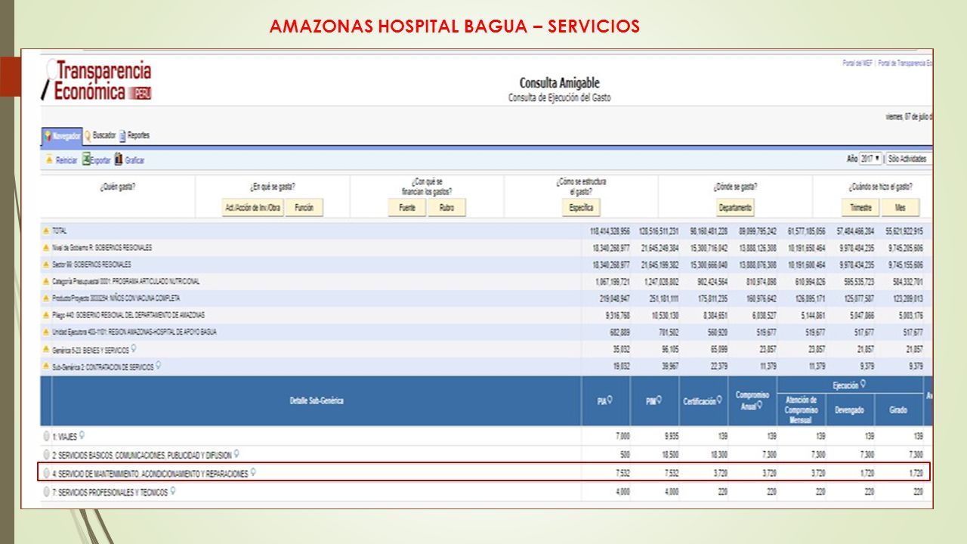The height and width of the screenshot is (544, 967).
Task: Click the Fuente button
Action: pyautogui.click(x=407, y=208)
